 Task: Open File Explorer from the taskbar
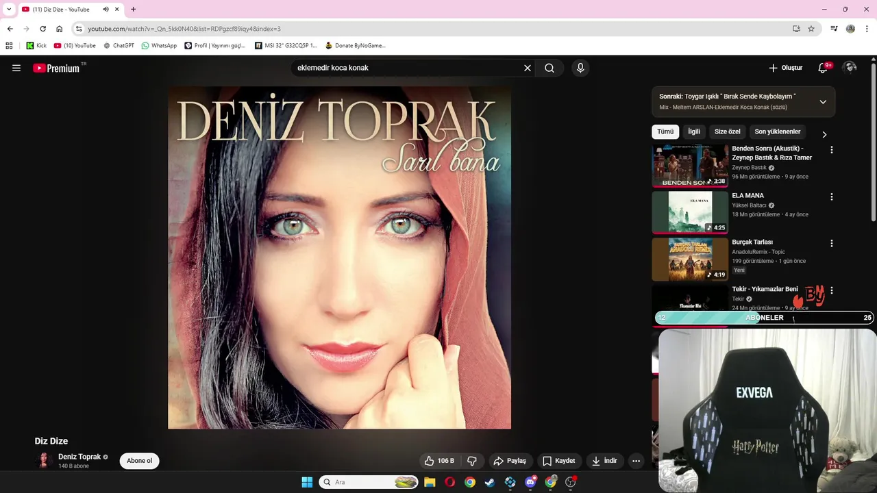tap(430, 482)
